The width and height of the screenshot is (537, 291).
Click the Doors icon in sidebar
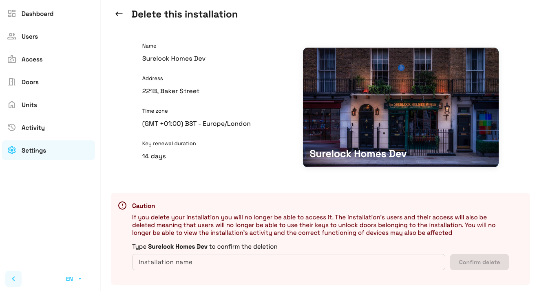click(12, 82)
